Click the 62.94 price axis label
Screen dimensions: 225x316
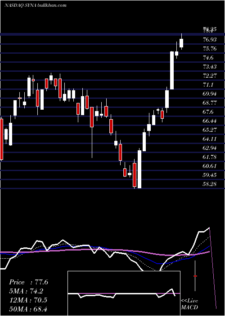coord(210,148)
